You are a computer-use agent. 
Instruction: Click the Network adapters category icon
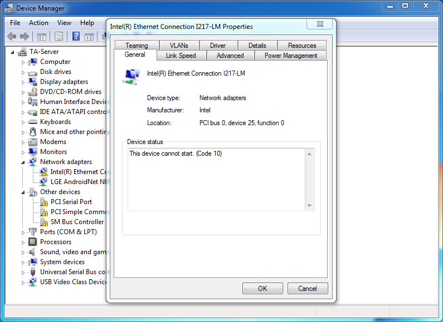pyautogui.click(x=33, y=162)
